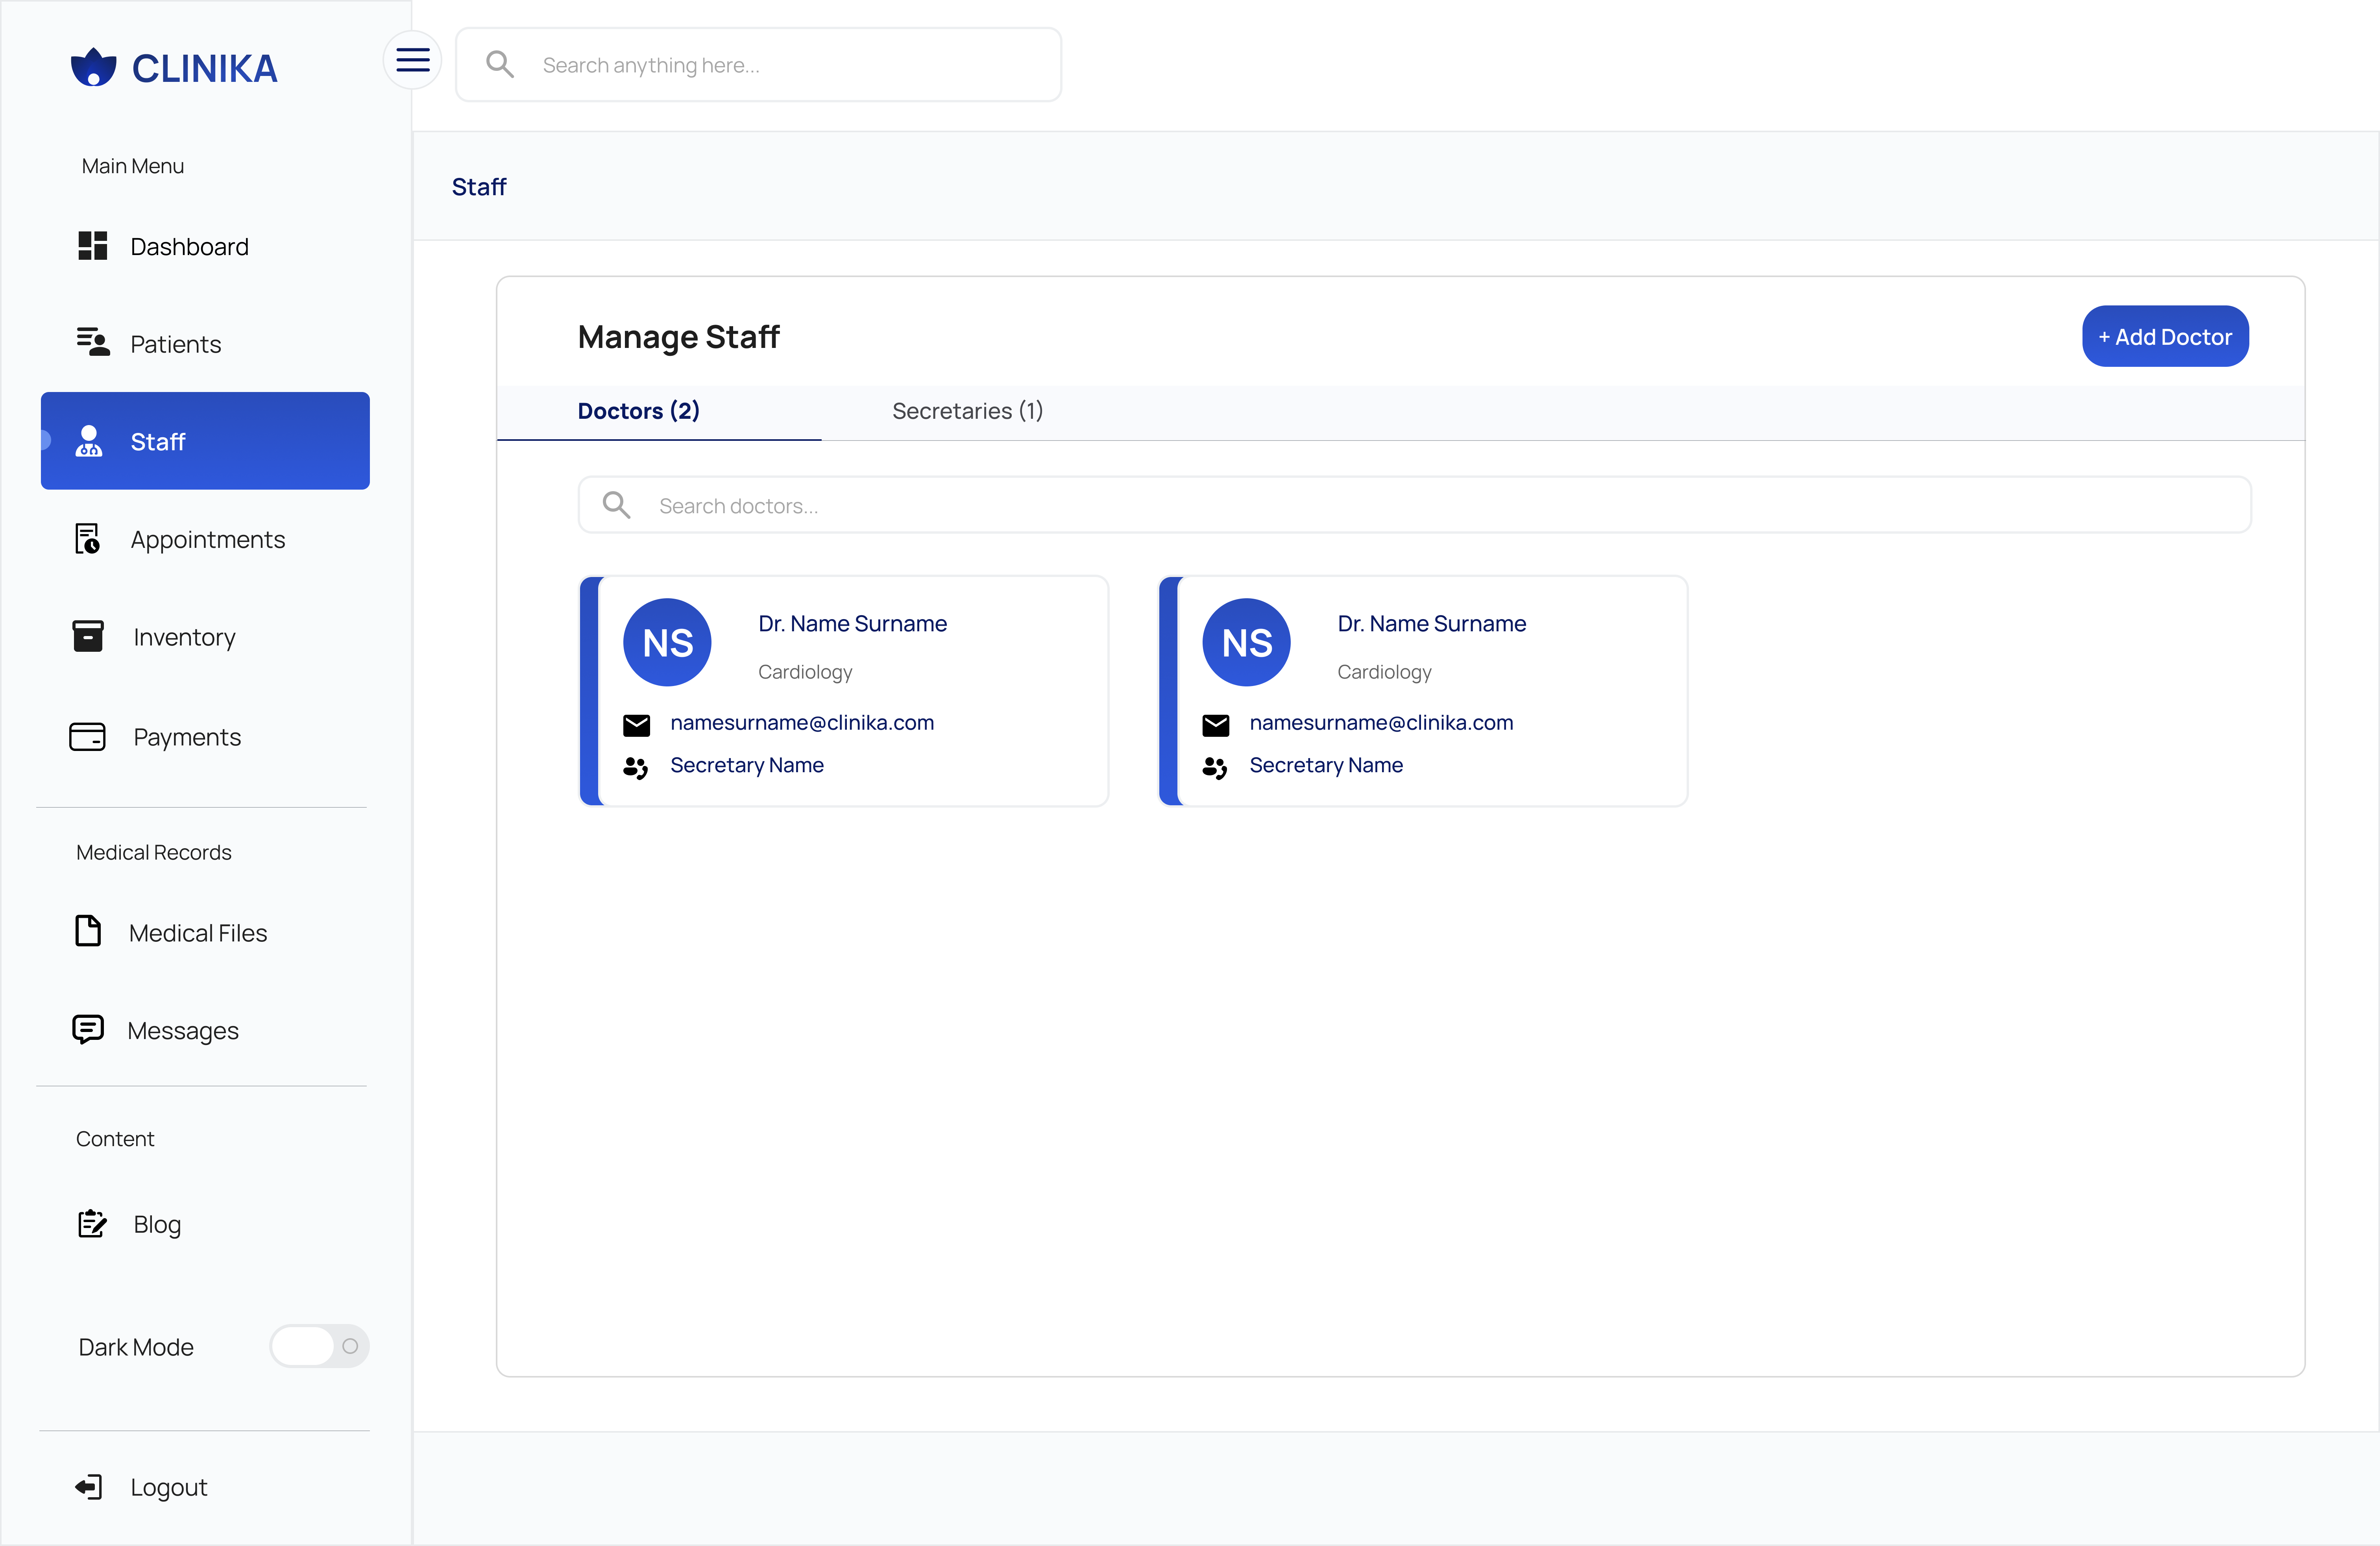Switch to the Secretaries (1) tab
The image size is (2380, 1546).
click(x=967, y=411)
